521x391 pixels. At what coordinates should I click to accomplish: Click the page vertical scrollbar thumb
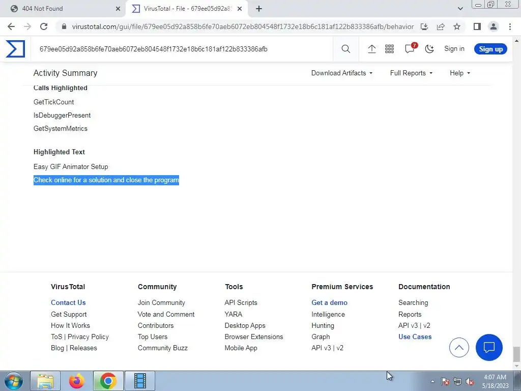[x=516, y=354]
